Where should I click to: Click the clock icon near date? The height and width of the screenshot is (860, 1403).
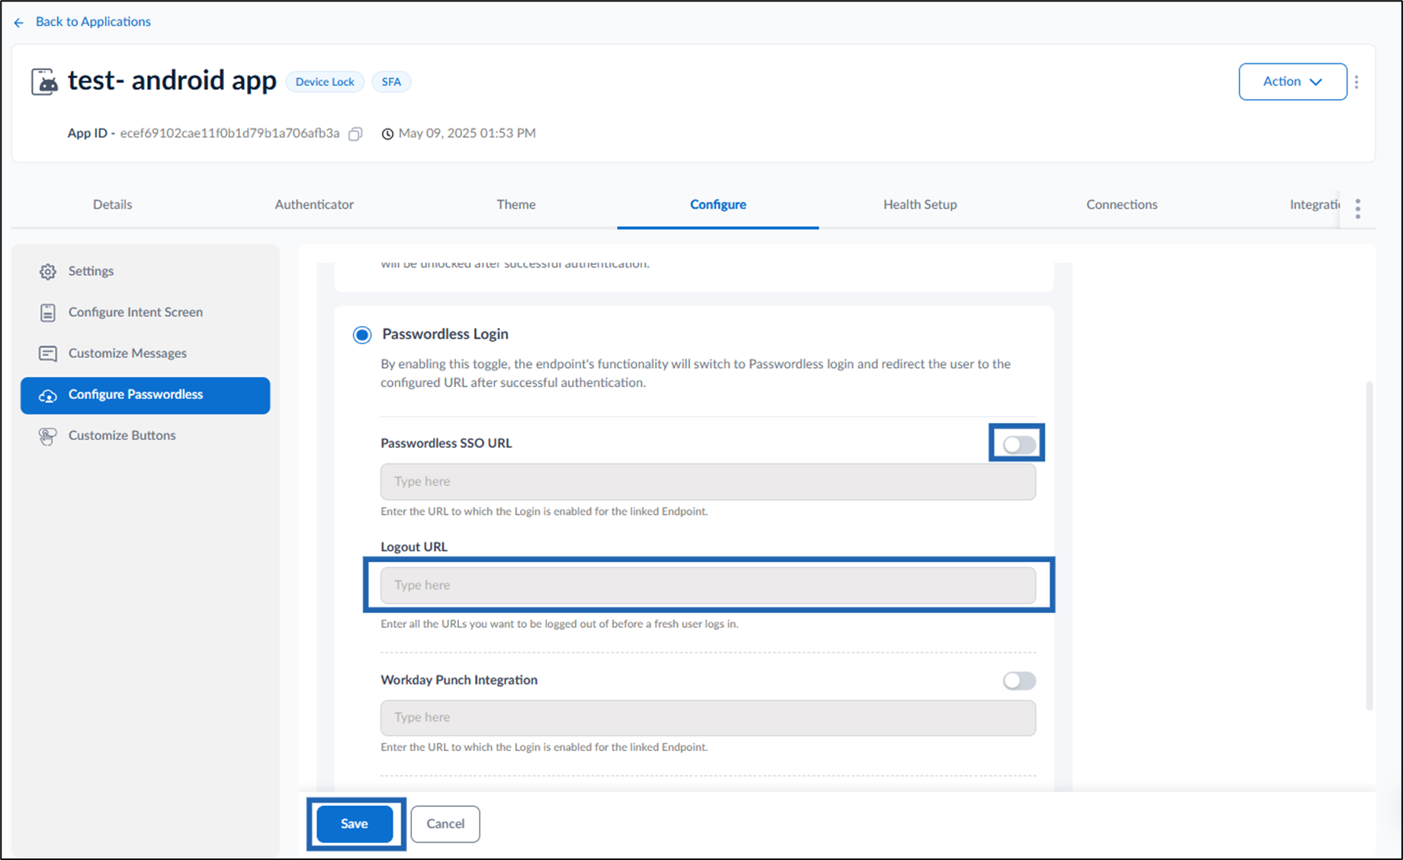pyautogui.click(x=387, y=134)
